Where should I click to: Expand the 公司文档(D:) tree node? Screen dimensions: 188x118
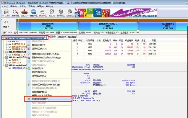(7, 44)
